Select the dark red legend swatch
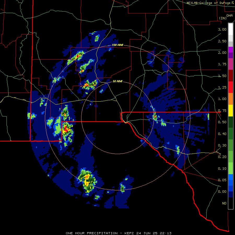This screenshot has width=235, height=235. coord(231,76)
